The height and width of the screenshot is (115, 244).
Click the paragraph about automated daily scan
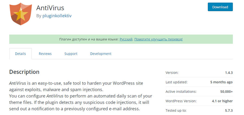click(81, 103)
